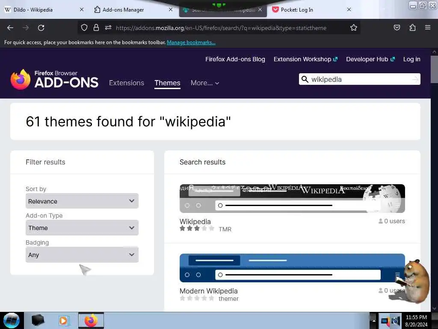Open the Sort by Relevance dropdown
This screenshot has height=329, width=438.
tap(82, 201)
